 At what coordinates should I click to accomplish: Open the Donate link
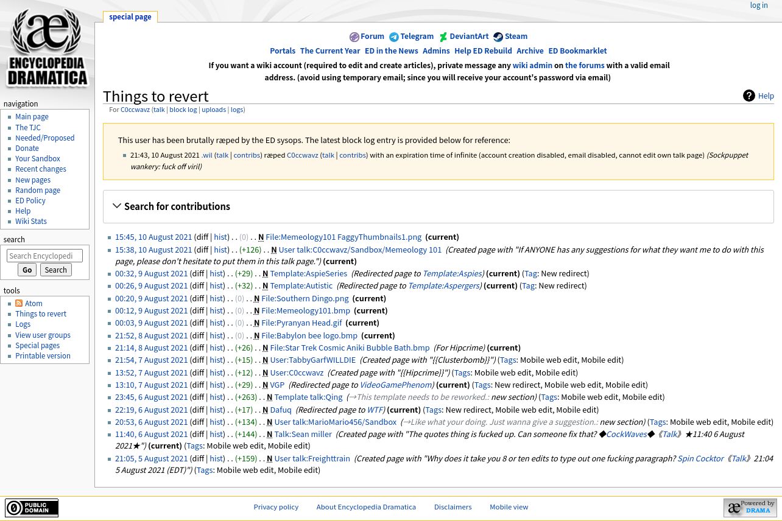pos(27,148)
